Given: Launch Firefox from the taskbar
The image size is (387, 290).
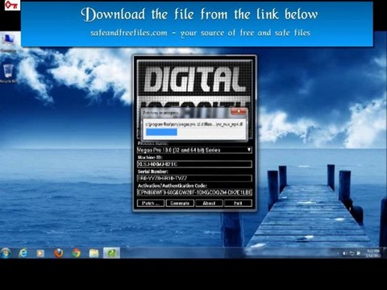Looking at the screenshot, I should [59, 253].
